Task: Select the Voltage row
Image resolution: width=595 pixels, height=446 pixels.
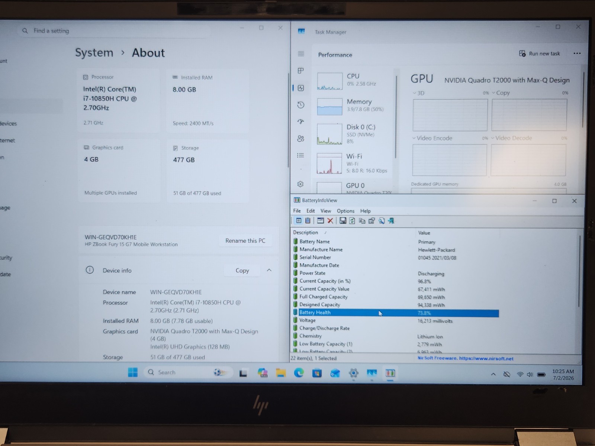Action: [x=396, y=320]
